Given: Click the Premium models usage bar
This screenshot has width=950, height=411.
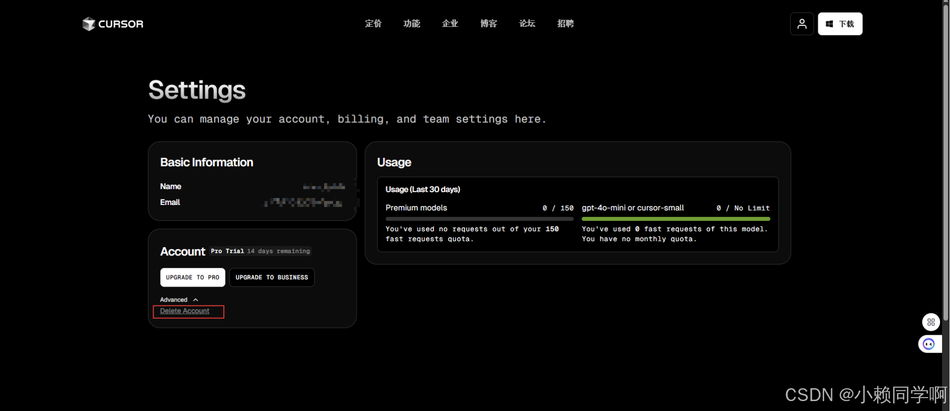Looking at the screenshot, I should (x=479, y=218).
